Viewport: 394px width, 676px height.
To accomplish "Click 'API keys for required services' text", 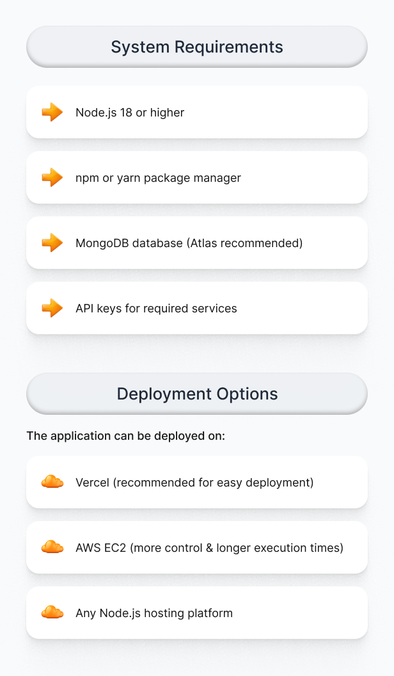I will pyautogui.click(x=156, y=309).
